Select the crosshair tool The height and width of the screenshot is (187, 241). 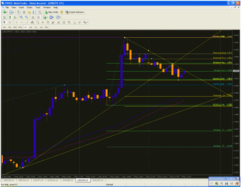[10, 22]
